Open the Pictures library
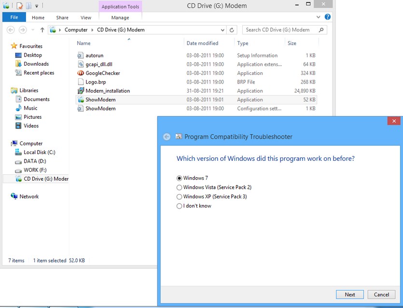Image resolution: width=403 pixels, height=308 pixels. pos(32,117)
